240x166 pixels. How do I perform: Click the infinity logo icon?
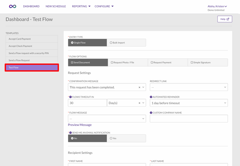click(13, 6)
